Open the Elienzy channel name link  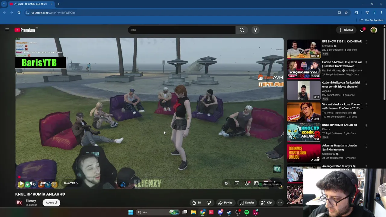point(31,201)
